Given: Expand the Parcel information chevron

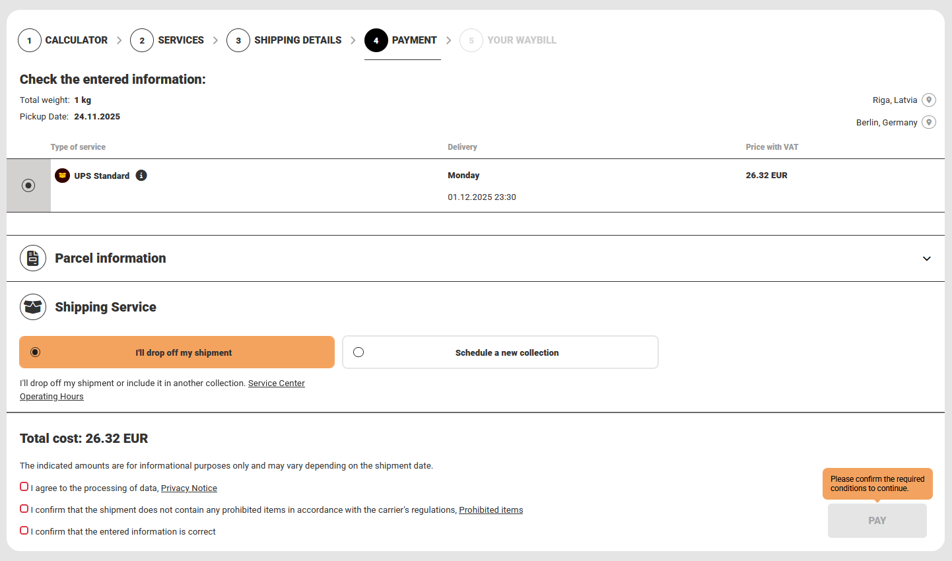Looking at the screenshot, I should [x=926, y=259].
